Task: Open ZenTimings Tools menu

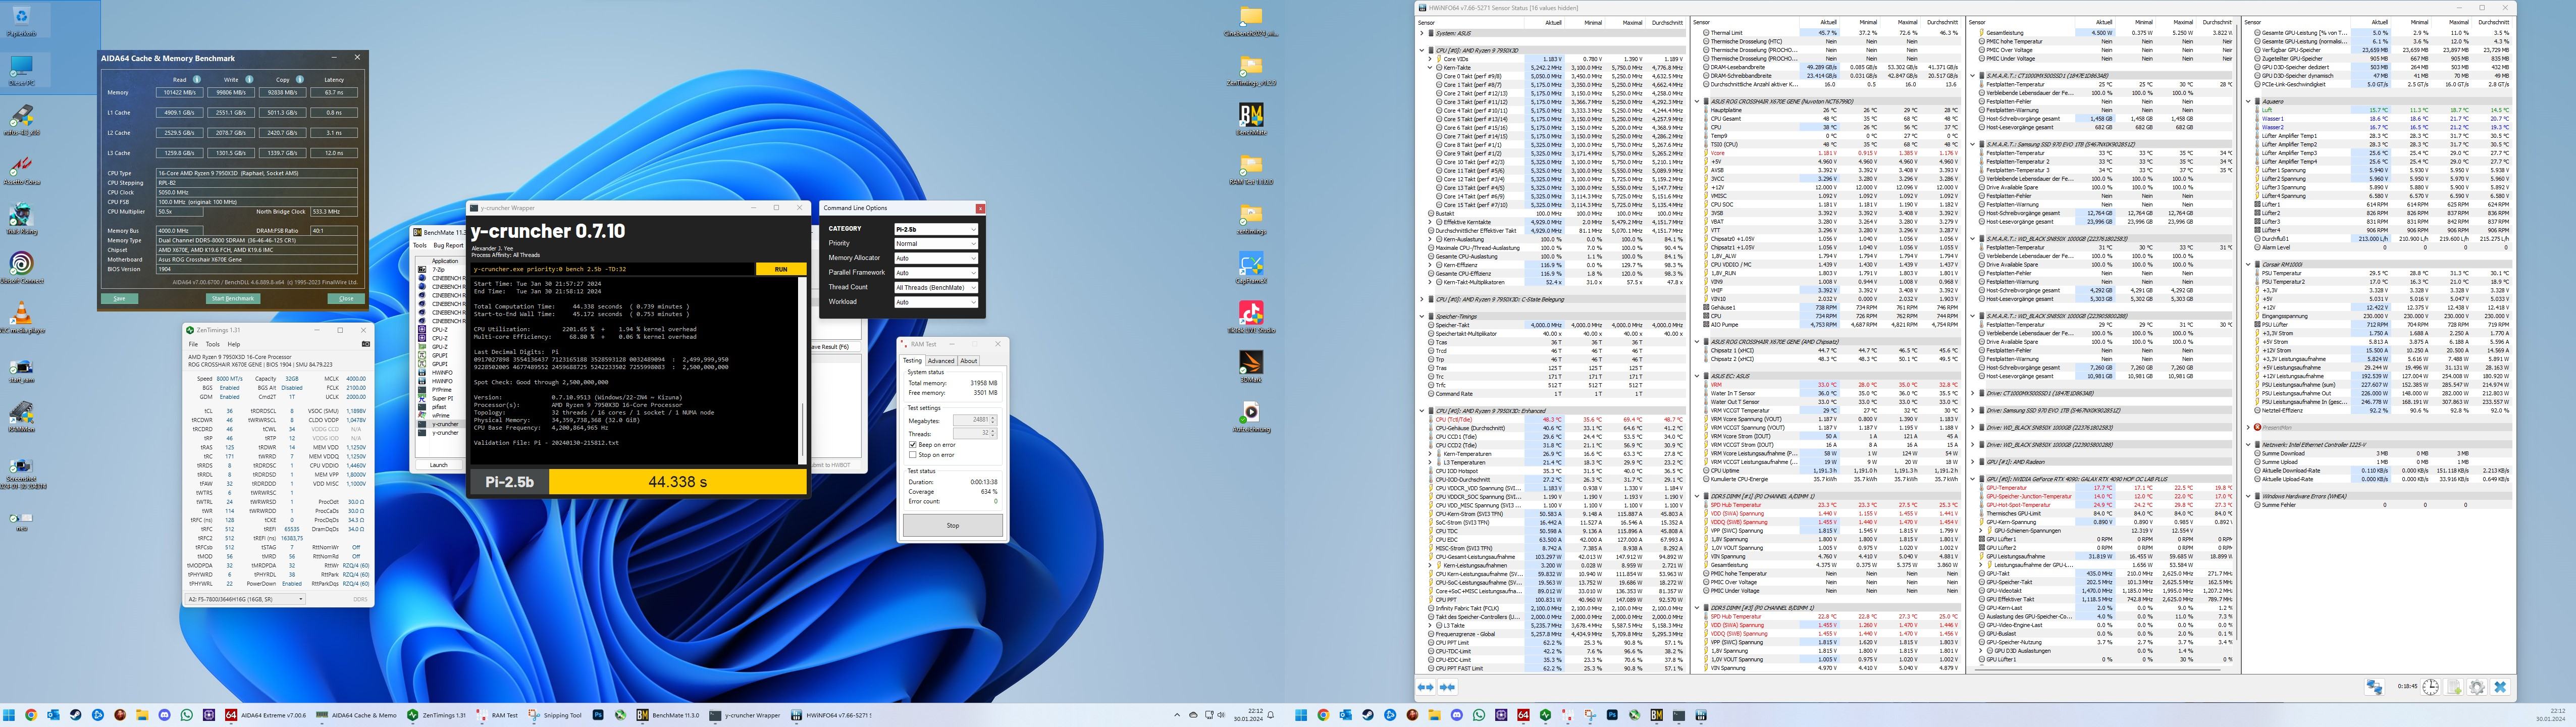Action: click(212, 344)
